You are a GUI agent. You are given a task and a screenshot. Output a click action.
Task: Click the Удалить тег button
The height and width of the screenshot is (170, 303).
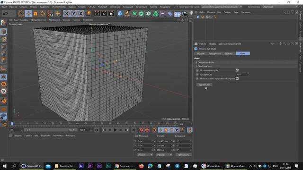(x=204, y=85)
